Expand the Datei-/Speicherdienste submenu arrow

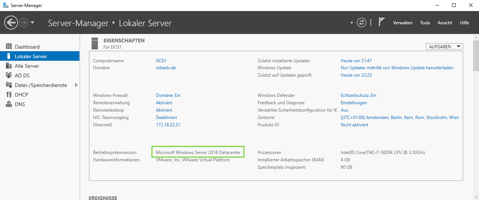(x=76, y=85)
